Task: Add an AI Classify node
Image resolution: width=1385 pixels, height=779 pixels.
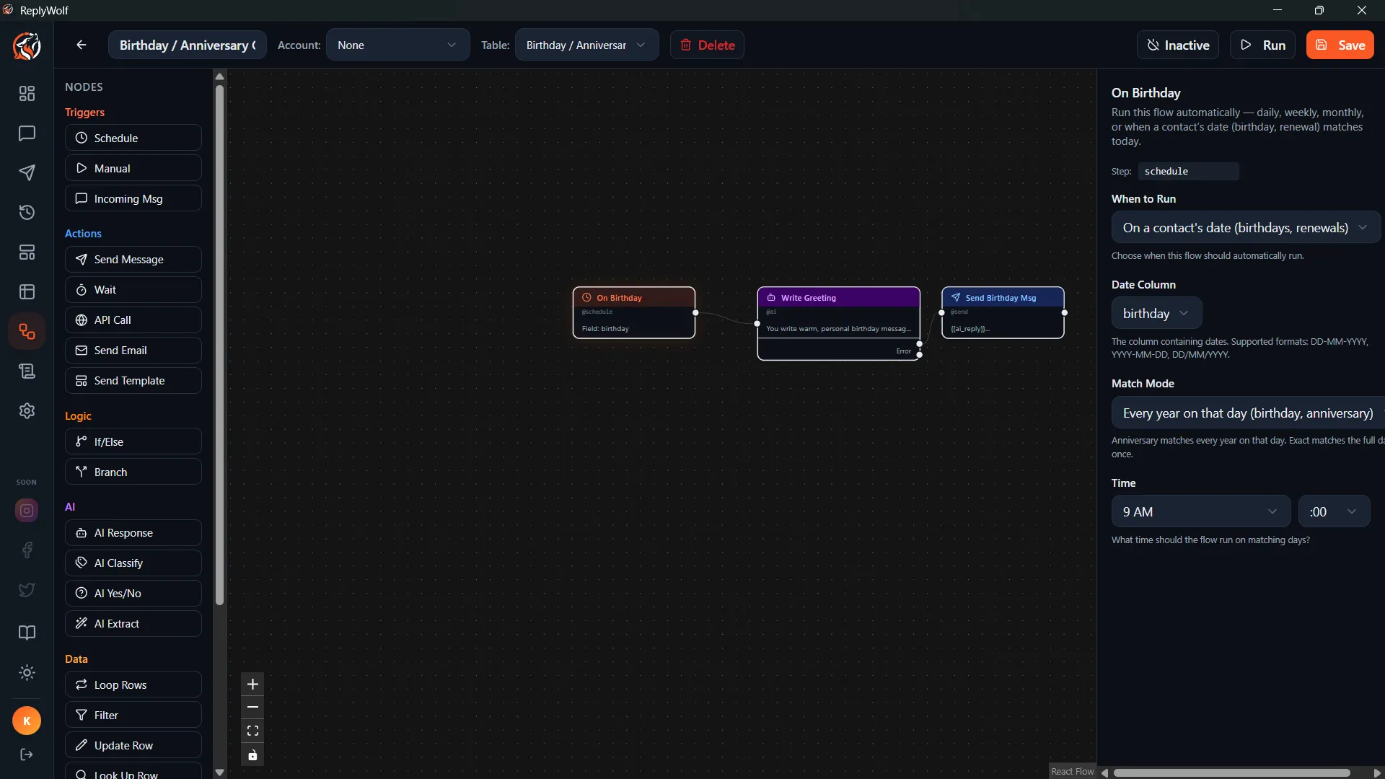Action: pos(133,563)
